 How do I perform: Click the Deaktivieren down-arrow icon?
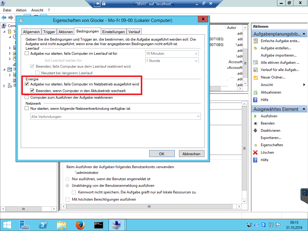[x=255, y=131]
